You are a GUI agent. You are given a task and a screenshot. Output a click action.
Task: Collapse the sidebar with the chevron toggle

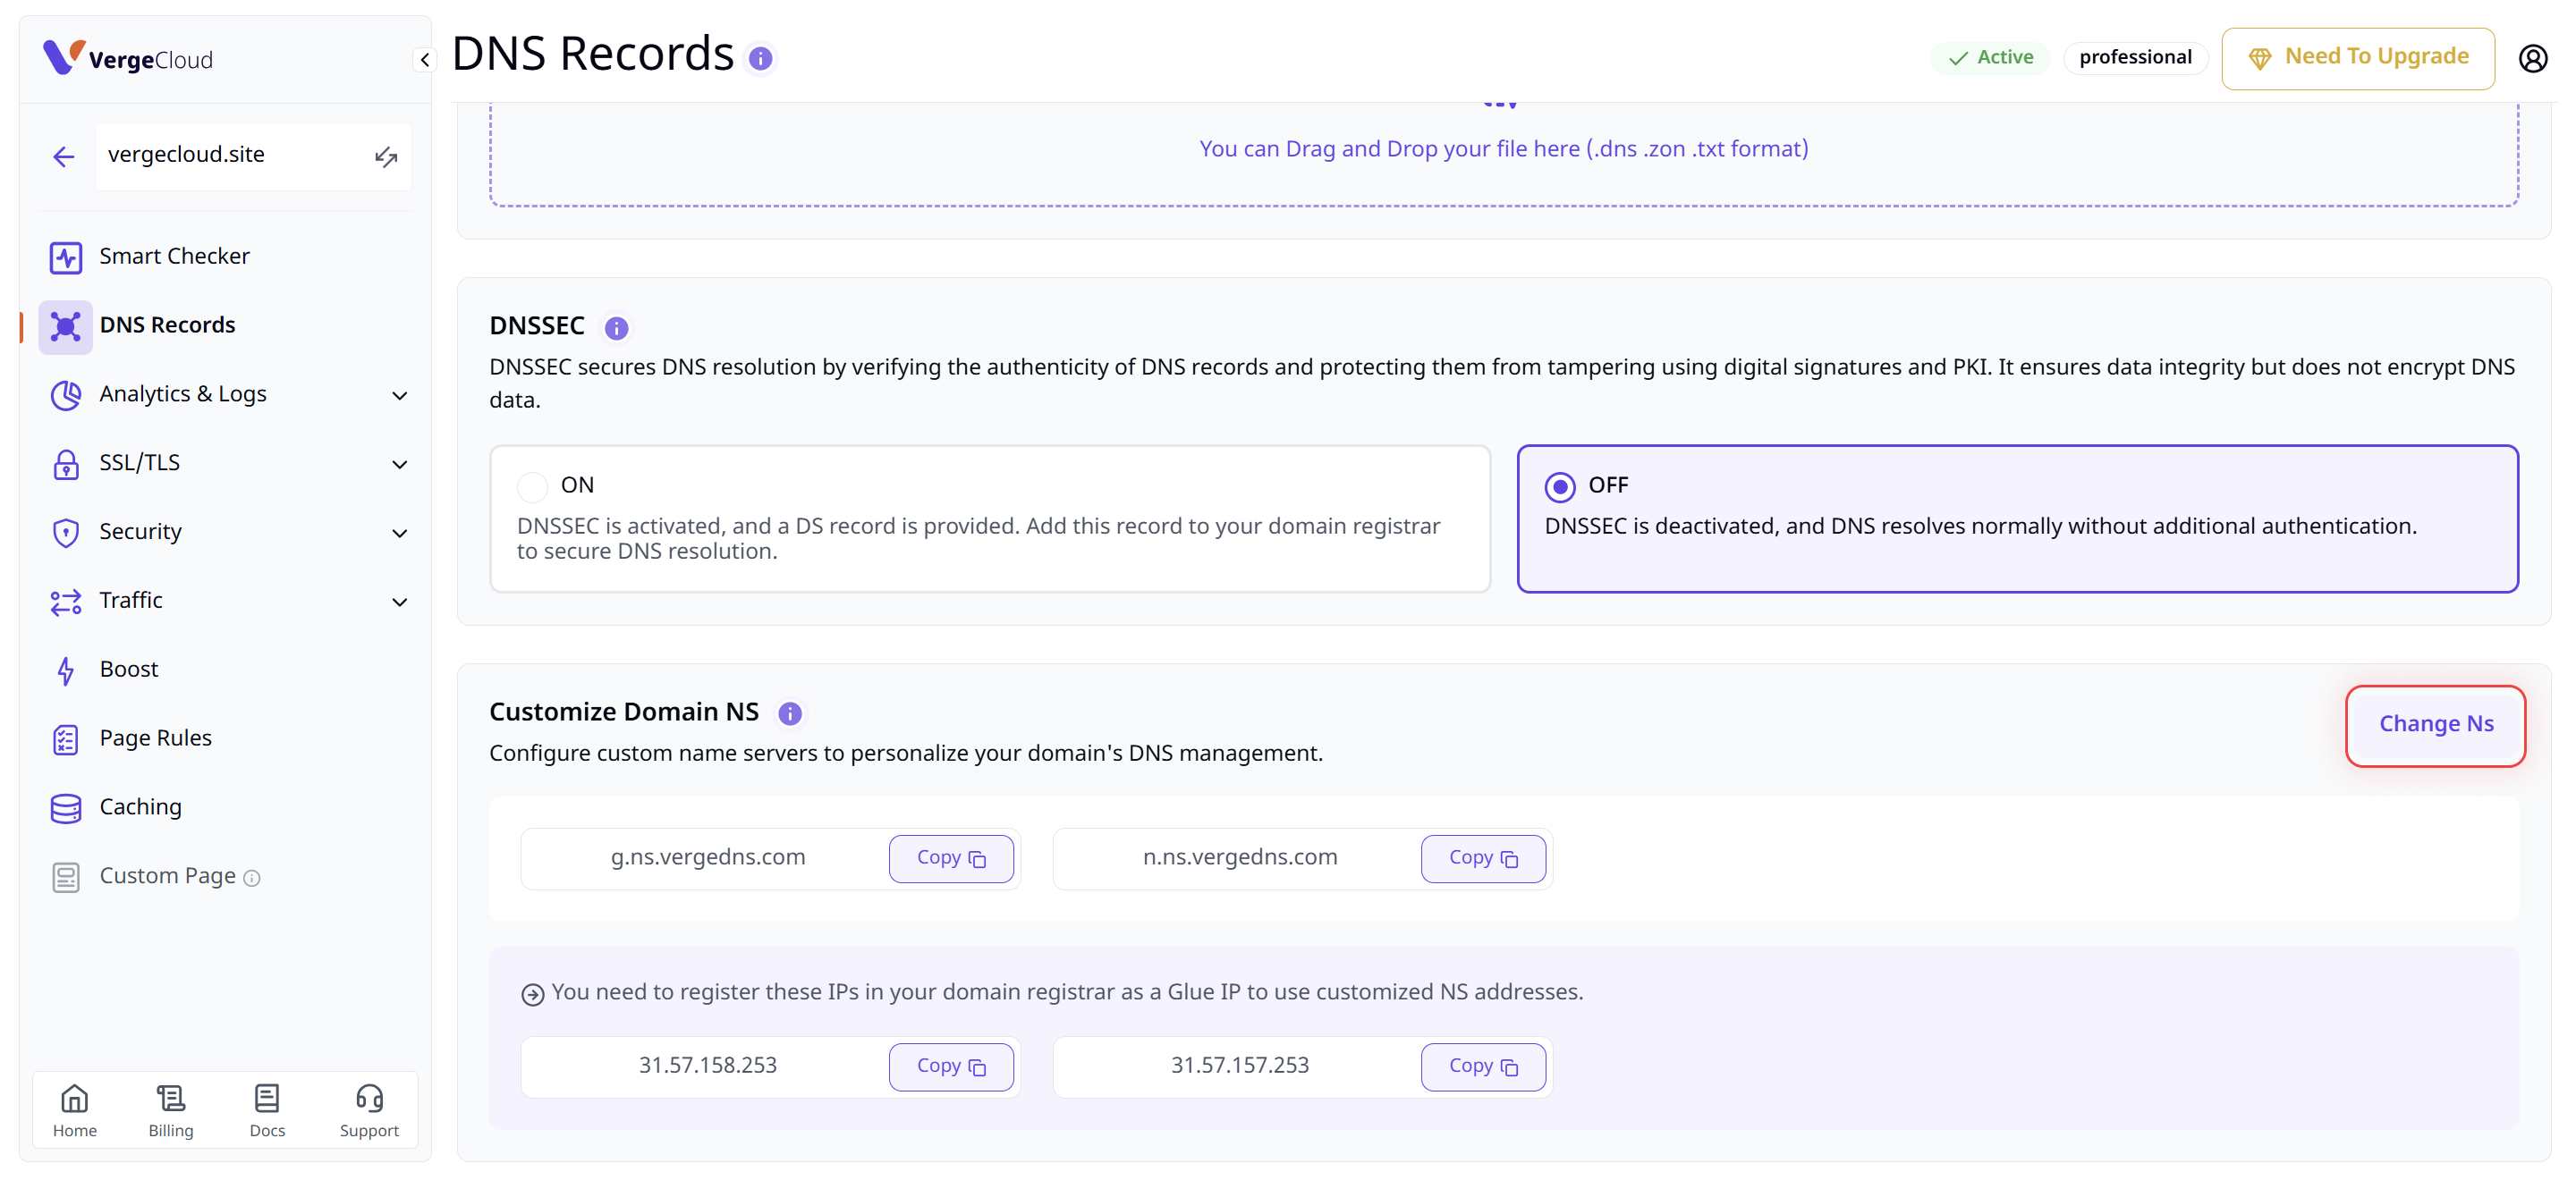(x=424, y=60)
